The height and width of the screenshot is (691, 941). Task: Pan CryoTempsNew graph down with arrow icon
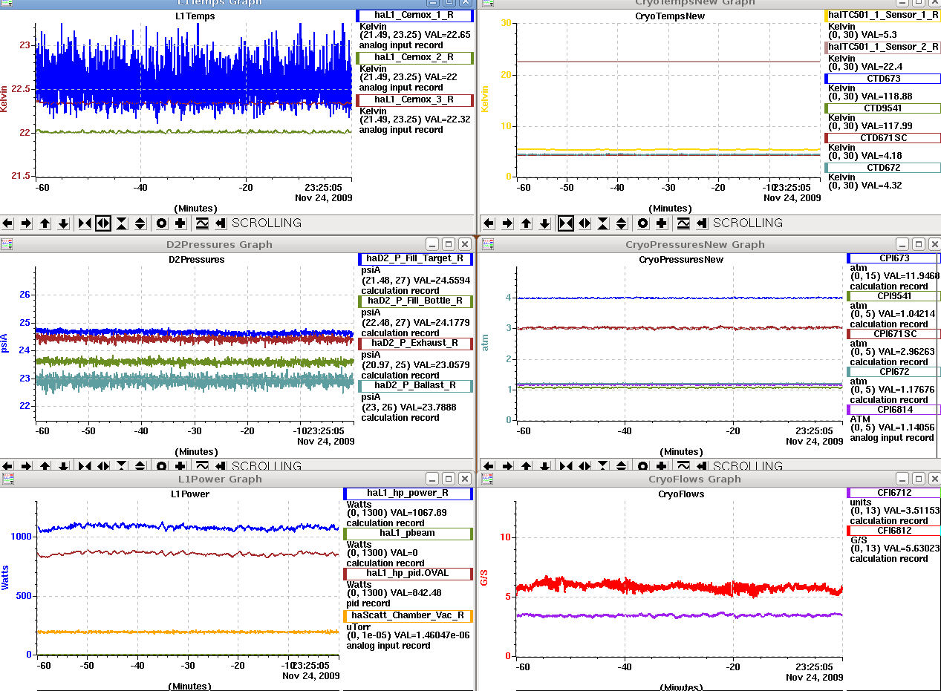pos(544,223)
